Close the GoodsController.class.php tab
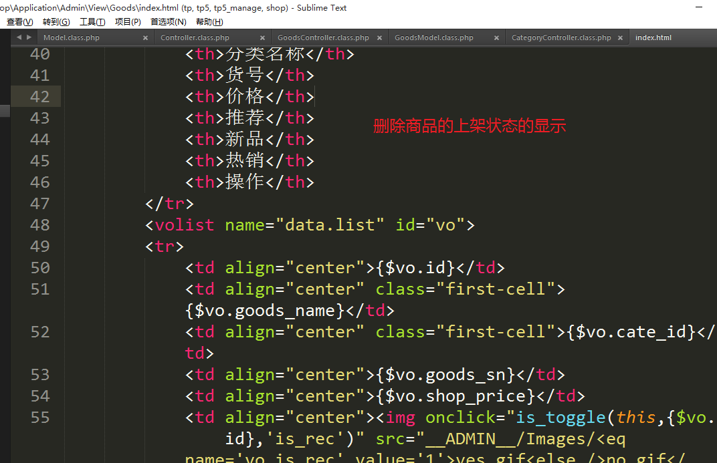717x463 pixels. [379, 38]
